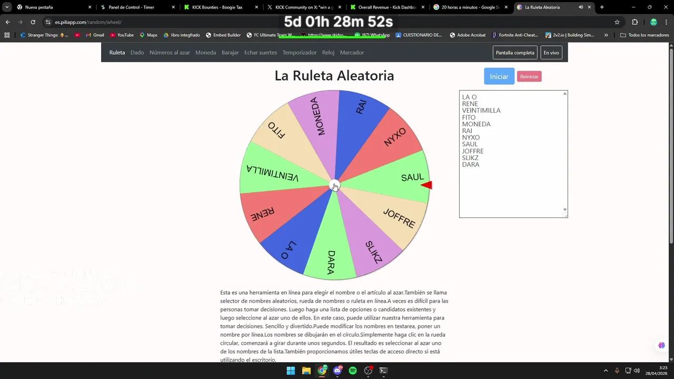Switch to the 20 horas a minutos tab
This screenshot has width=674, height=379.
click(470, 7)
